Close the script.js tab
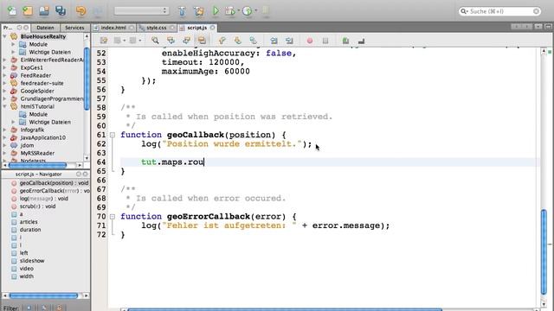554x311 pixels. tap(212, 28)
